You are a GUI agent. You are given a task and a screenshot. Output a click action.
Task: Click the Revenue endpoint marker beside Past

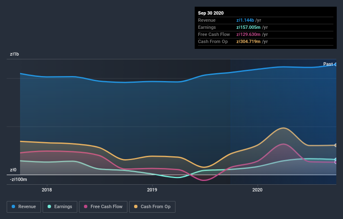click(335, 64)
